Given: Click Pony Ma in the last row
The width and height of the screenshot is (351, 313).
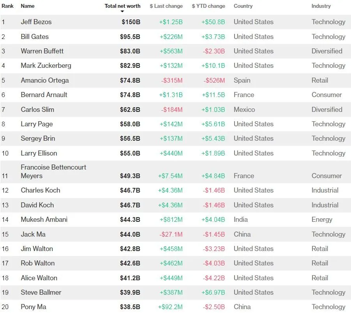Looking at the screenshot, I should 34,307.
